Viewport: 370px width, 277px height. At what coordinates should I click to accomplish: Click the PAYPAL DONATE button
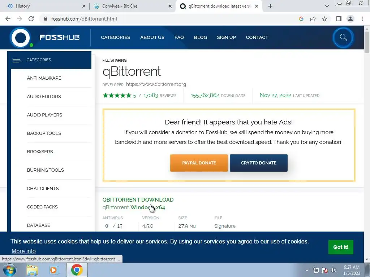coord(199,163)
